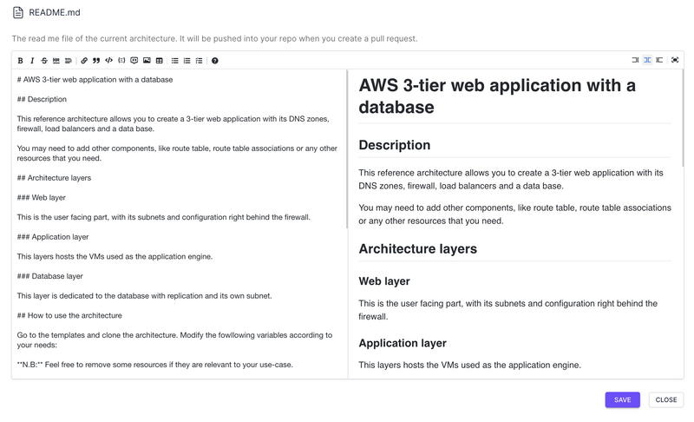Click the '### Application layer' source line
Viewport: 694px width, 422px height.
click(x=53, y=237)
